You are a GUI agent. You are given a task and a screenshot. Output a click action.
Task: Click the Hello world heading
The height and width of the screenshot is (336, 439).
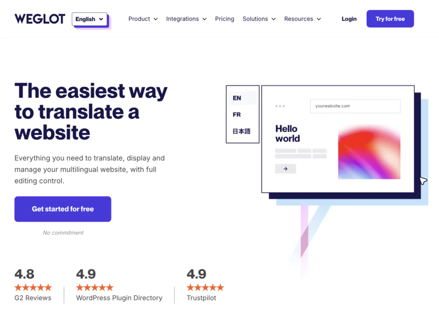(288, 133)
